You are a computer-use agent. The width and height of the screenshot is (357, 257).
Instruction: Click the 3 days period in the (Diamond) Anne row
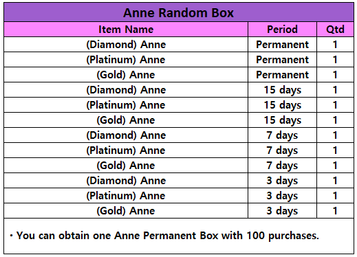click(282, 181)
